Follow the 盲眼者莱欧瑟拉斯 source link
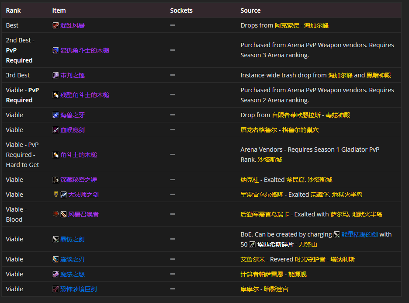 tap(296, 115)
